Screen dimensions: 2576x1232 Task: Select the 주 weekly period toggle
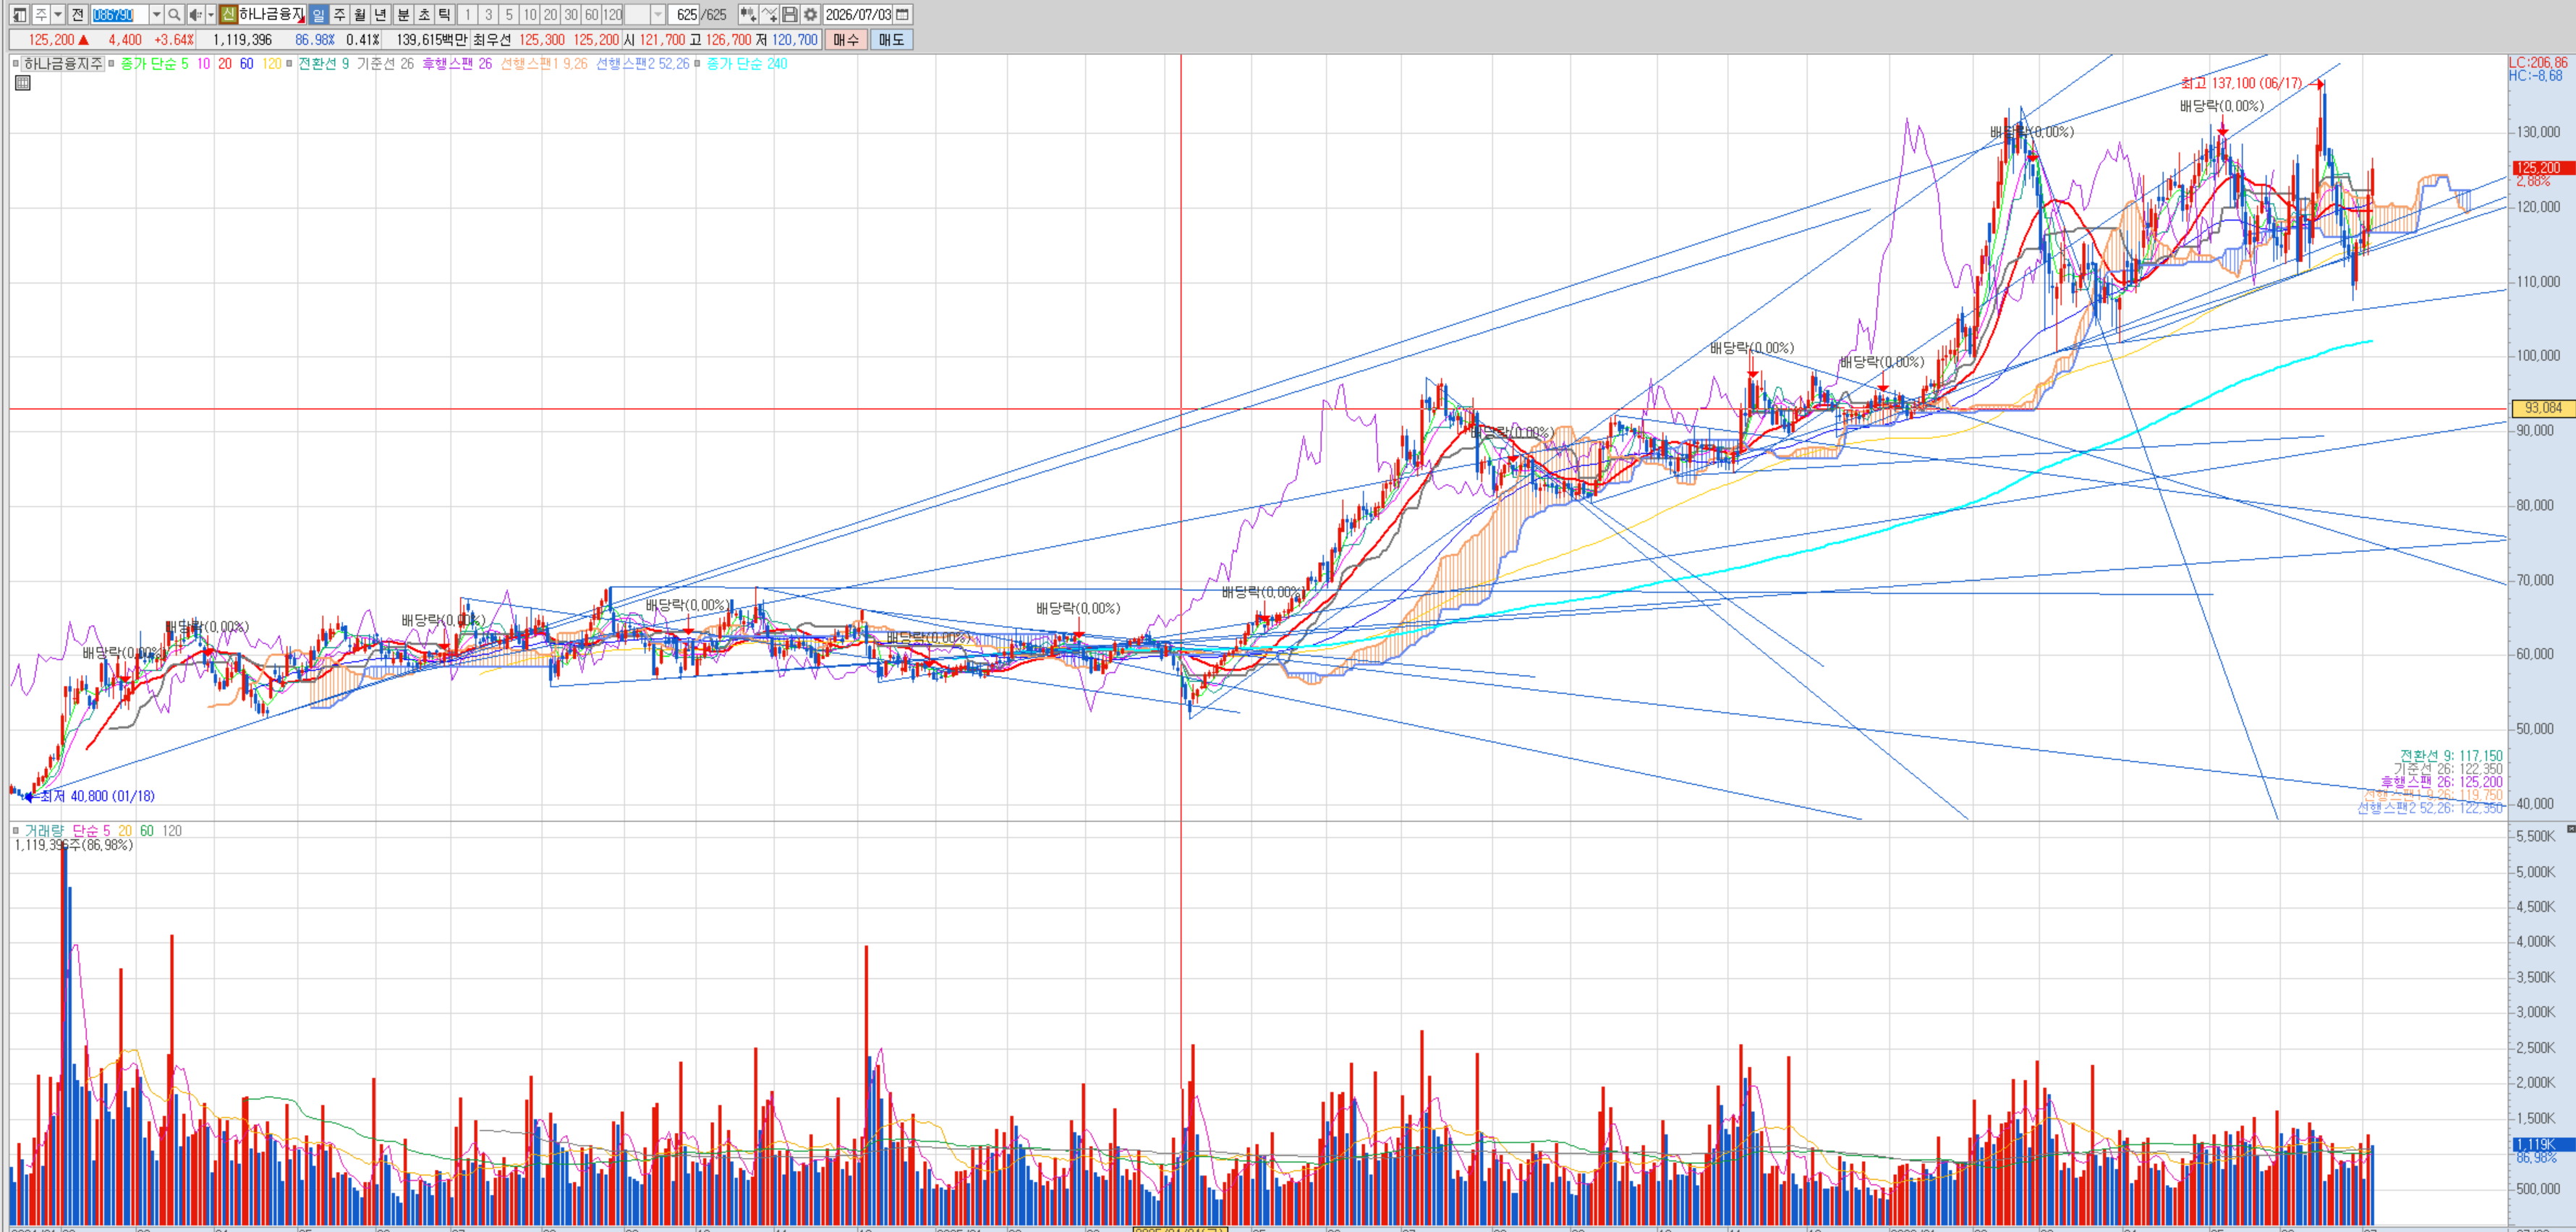click(x=339, y=15)
